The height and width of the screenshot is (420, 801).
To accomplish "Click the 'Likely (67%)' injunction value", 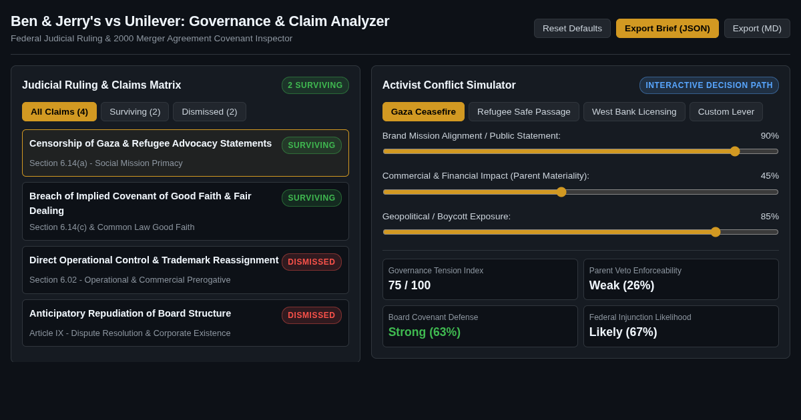I will point(623,332).
